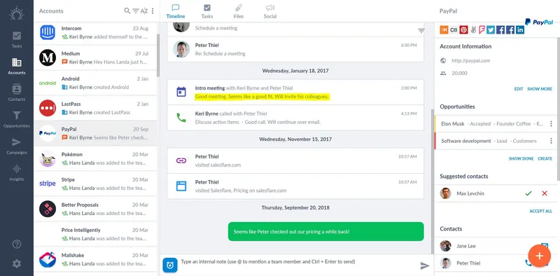Click SHOW MORE under Account Information
This screenshot has height=276, width=560.
540,89
